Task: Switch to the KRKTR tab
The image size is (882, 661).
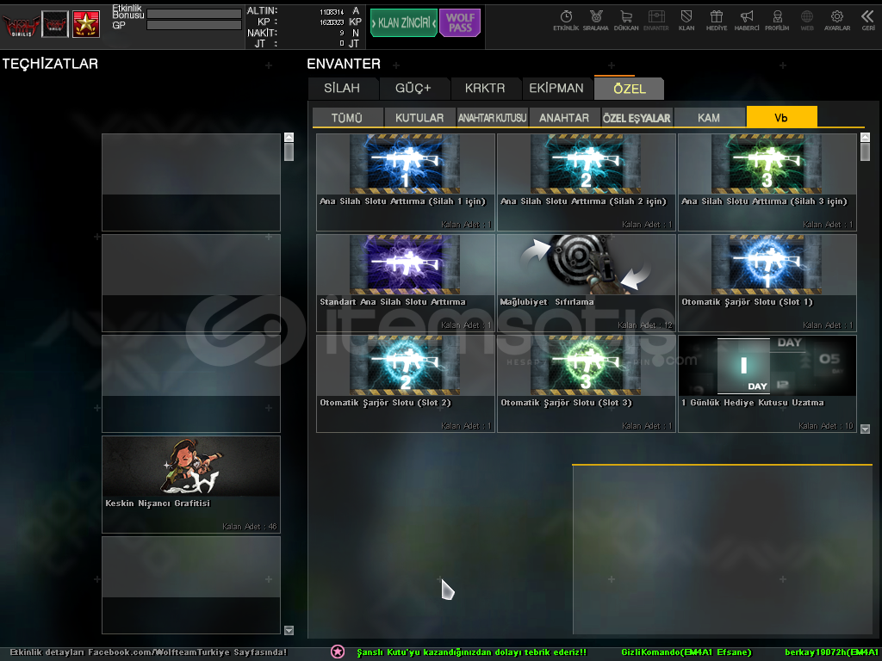Action: (x=485, y=89)
